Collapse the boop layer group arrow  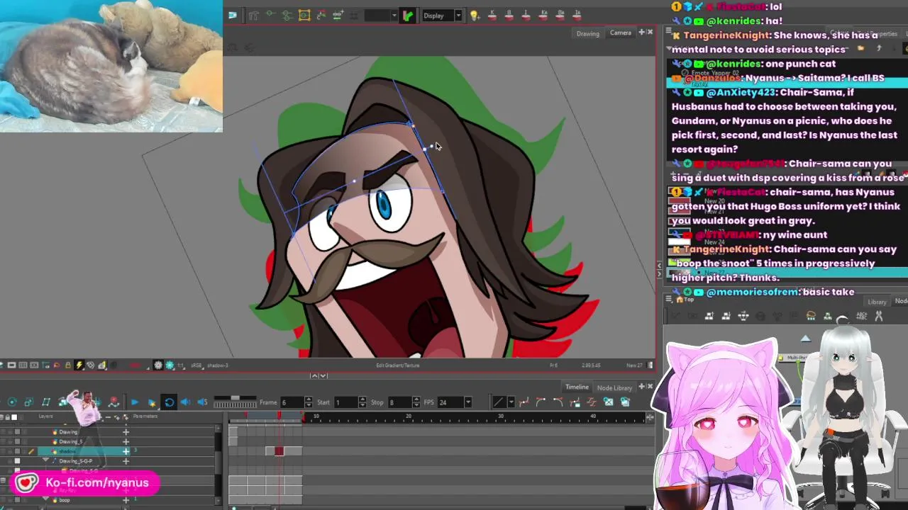(46, 499)
